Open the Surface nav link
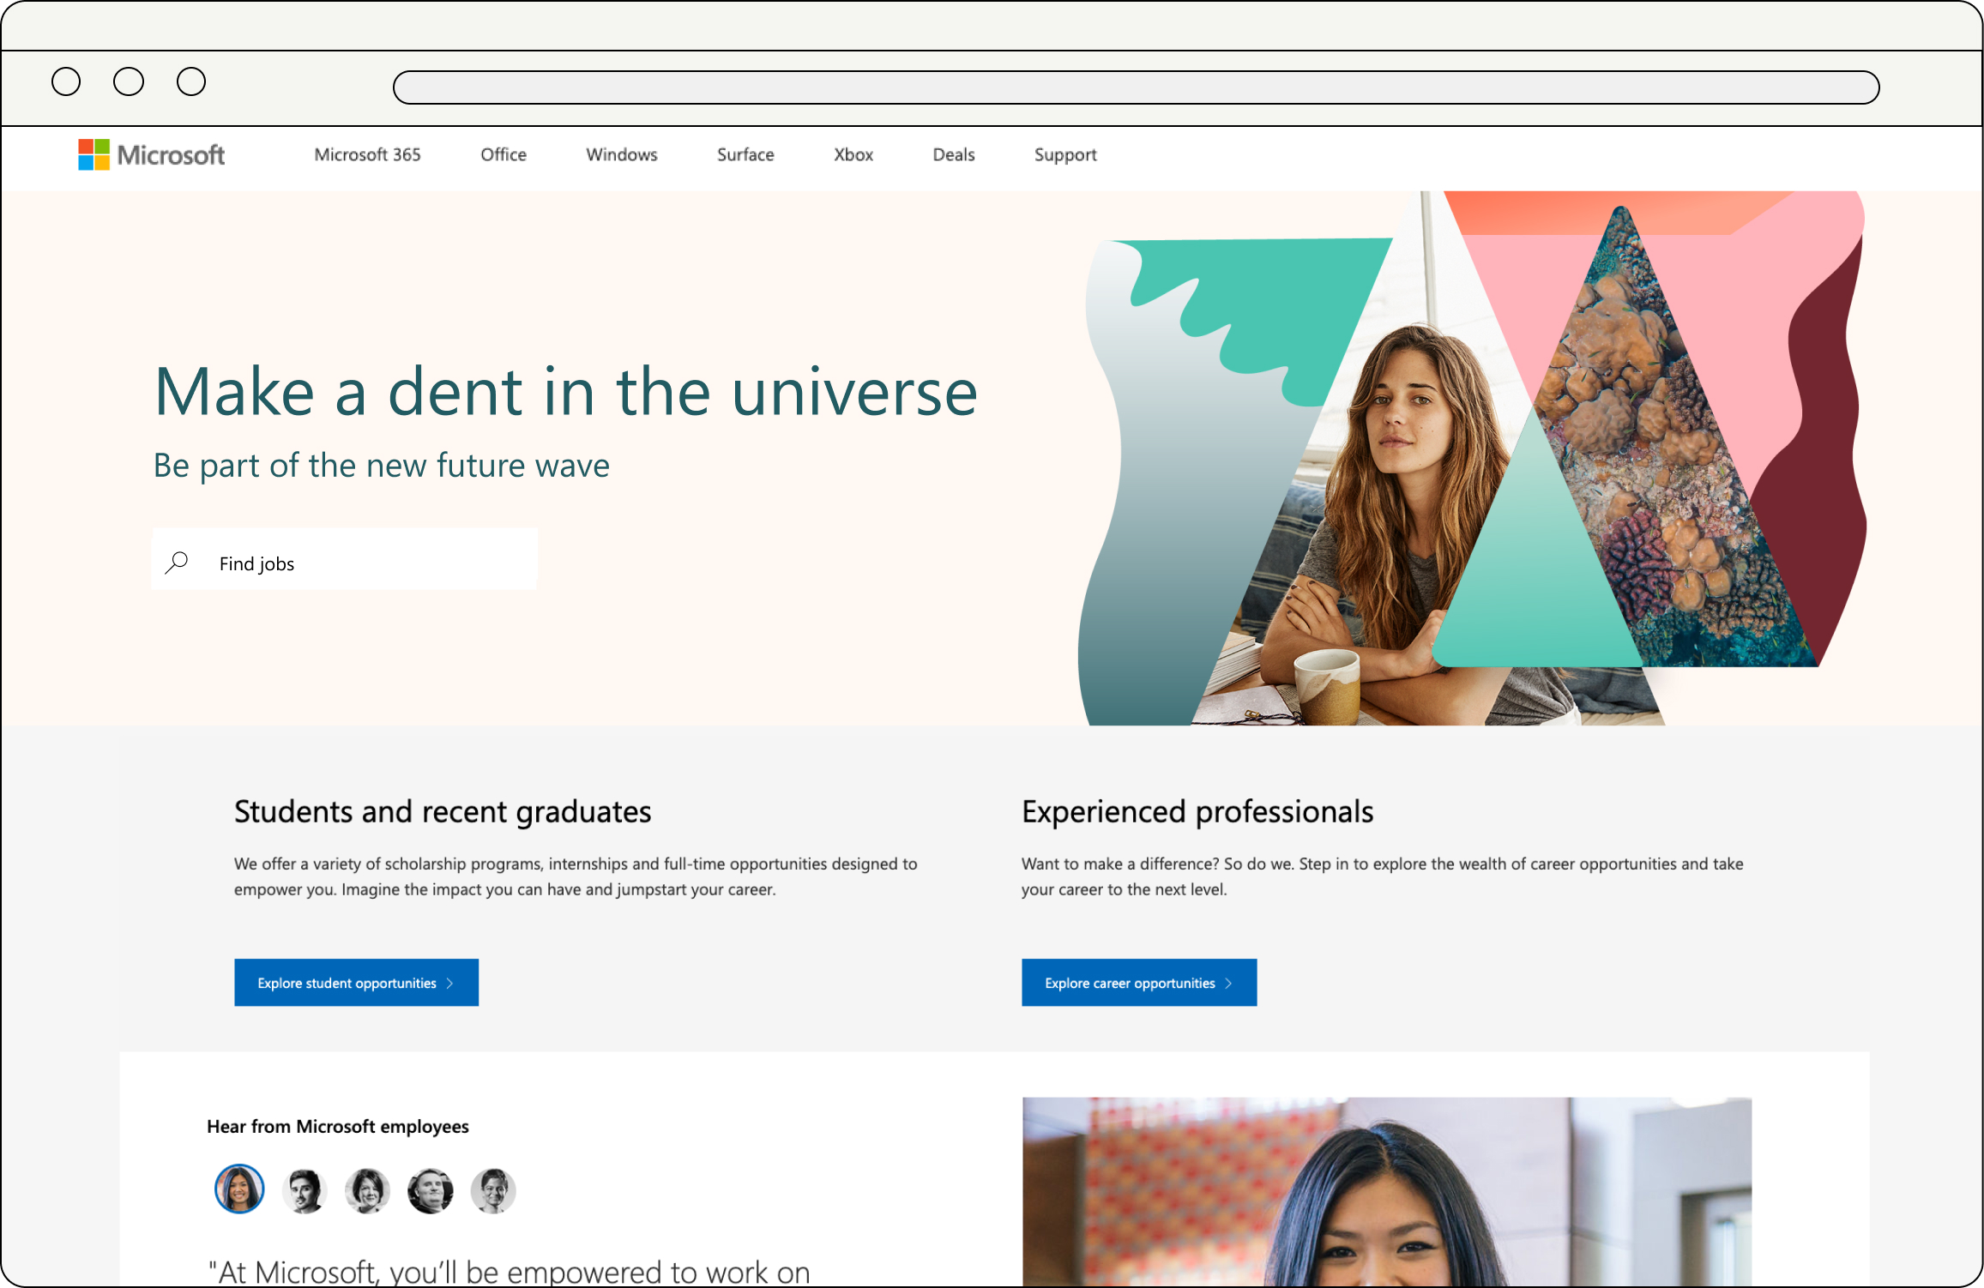 pyautogui.click(x=745, y=154)
